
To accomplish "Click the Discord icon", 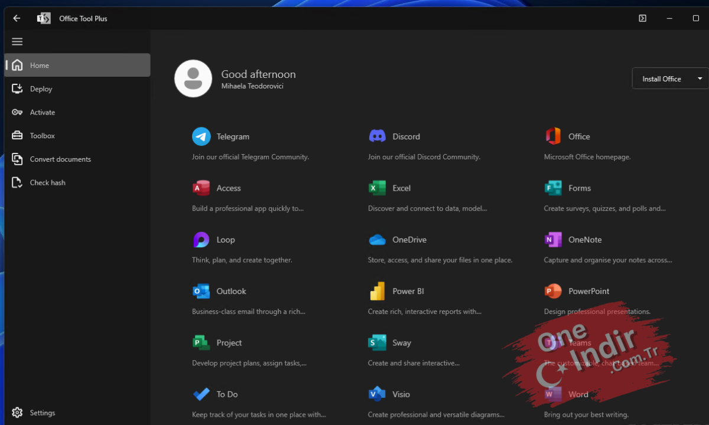I will point(378,136).
